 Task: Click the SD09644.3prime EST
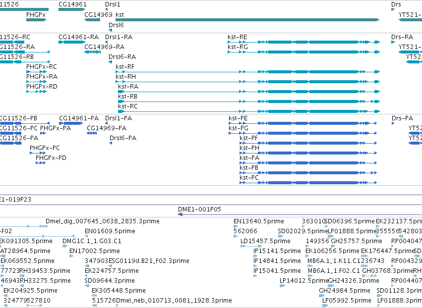86,286
